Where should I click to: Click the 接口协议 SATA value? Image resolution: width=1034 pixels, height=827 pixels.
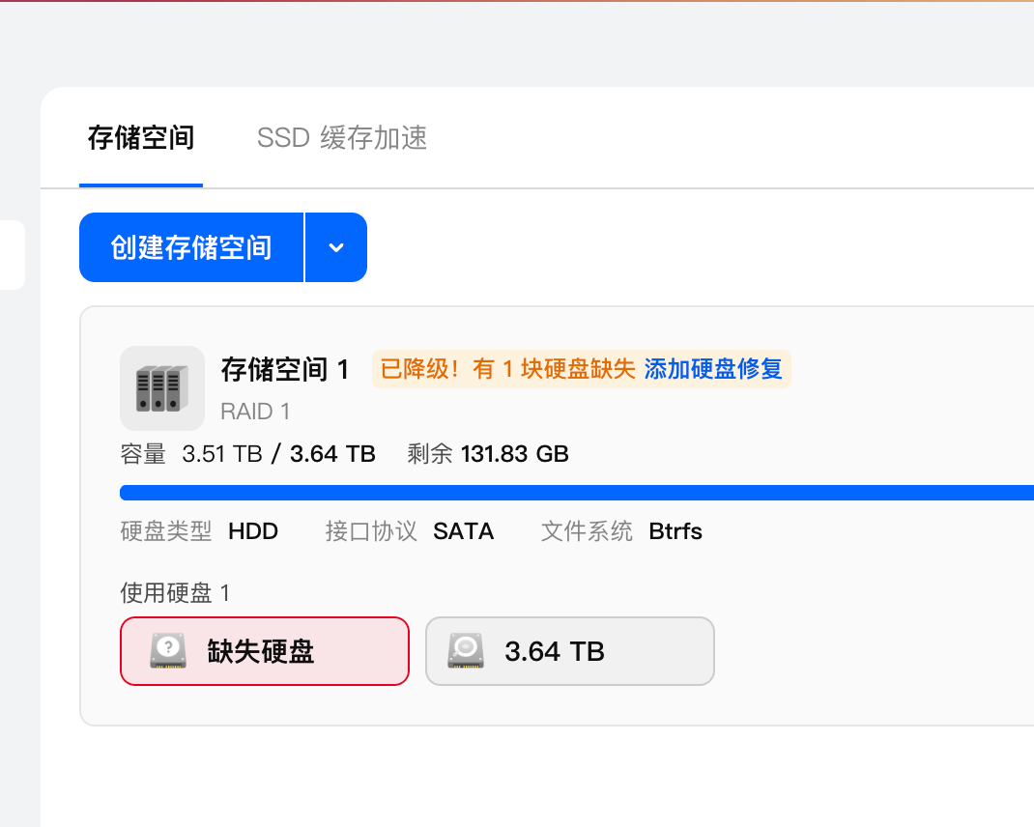coord(463,531)
